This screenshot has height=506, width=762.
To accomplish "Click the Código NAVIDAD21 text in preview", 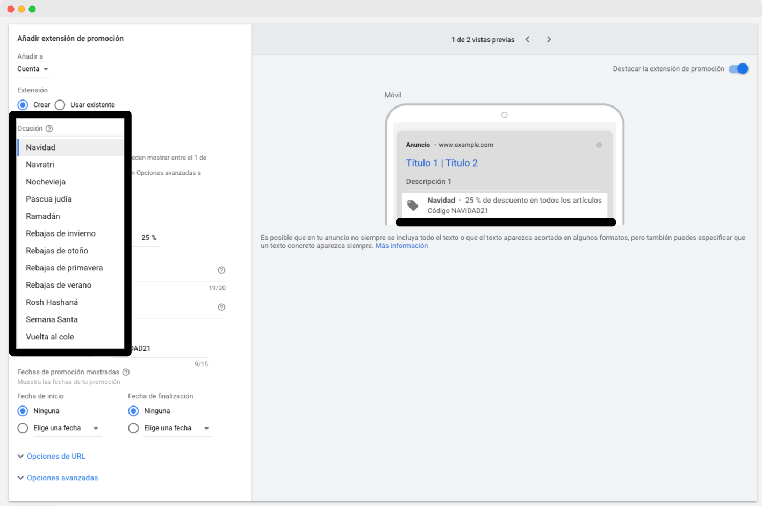I will (x=458, y=211).
